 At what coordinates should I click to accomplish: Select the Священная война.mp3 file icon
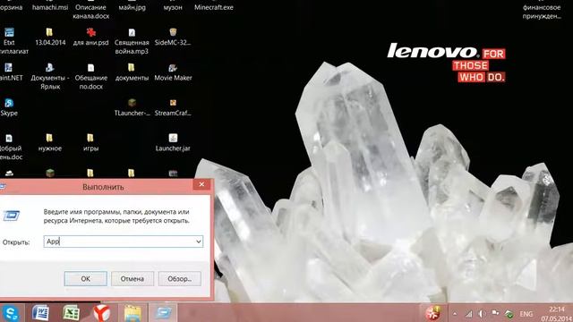[132, 33]
